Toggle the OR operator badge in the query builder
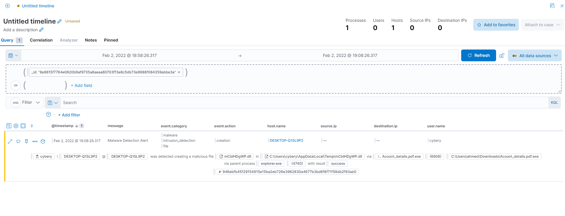This screenshot has height=216, width=565. (16, 85)
